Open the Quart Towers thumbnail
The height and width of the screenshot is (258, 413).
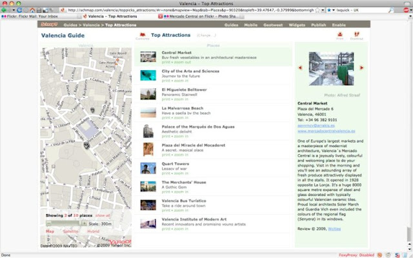point(148,168)
